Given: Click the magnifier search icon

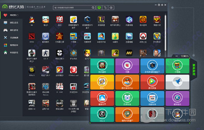Looking at the screenshot, I should pyautogui.click(x=93, y=8).
